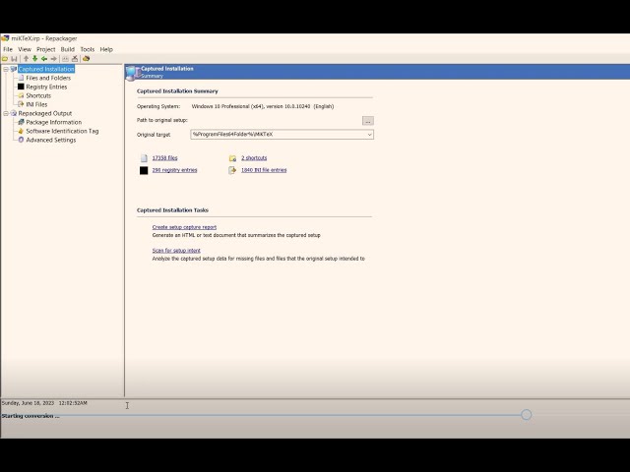
Task: Click the folder icon beside 2 shortcuts
Action: point(232,158)
